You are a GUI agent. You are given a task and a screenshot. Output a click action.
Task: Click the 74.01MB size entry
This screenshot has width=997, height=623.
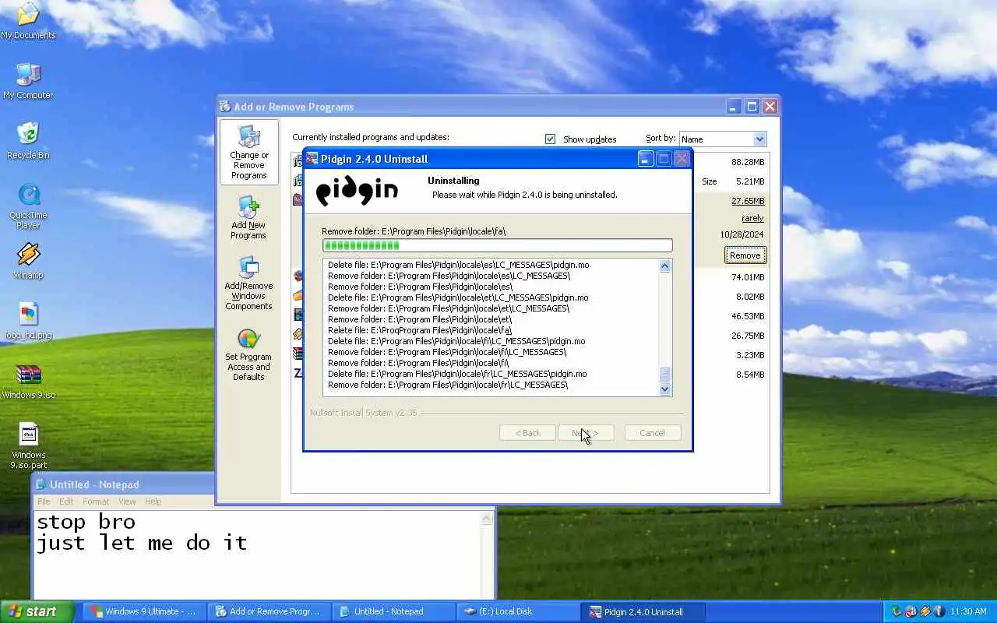748,277
